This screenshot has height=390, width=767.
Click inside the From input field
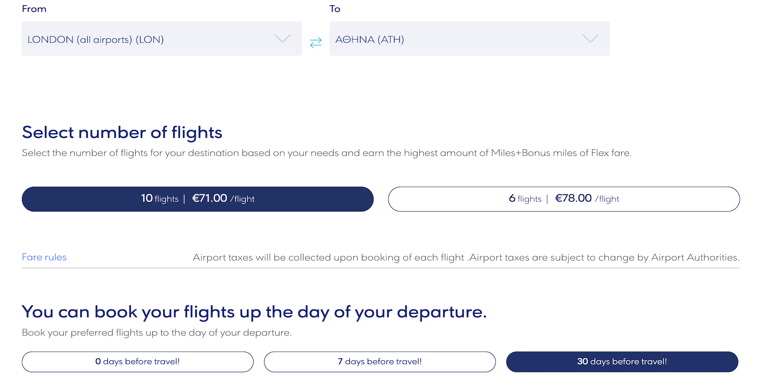[x=144, y=39]
